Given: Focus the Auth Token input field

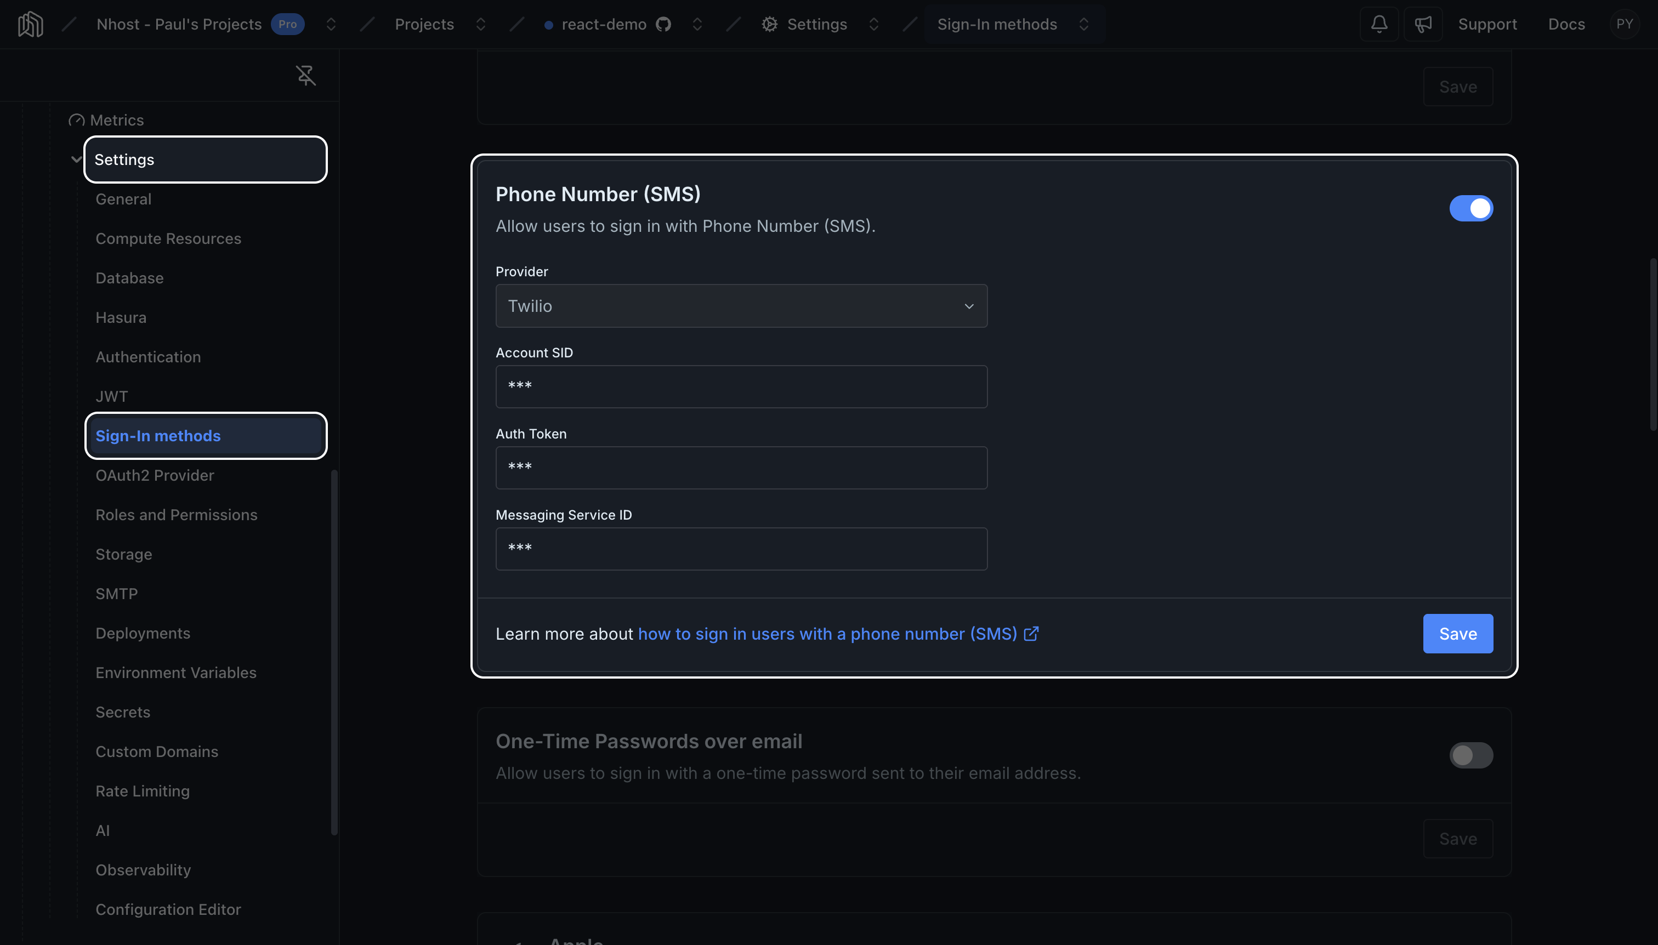Looking at the screenshot, I should (741, 468).
